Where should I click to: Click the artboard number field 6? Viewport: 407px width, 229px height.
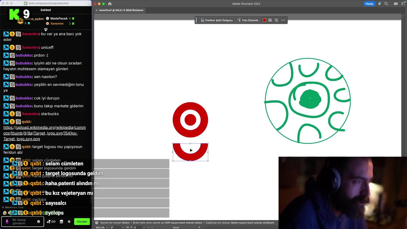pos(137,227)
